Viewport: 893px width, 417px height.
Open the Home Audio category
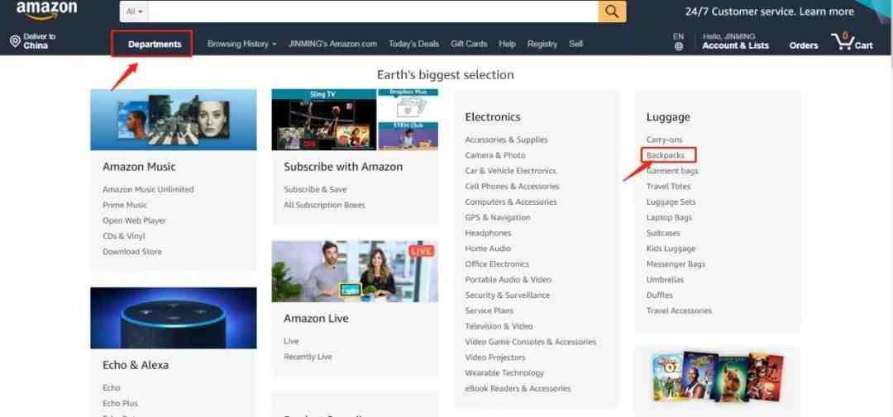coord(488,249)
